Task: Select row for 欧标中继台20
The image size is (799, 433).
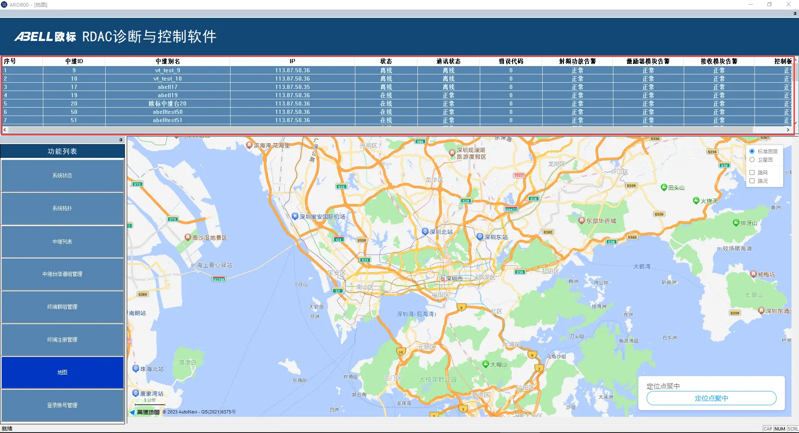Action: pyautogui.click(x=398, y=103)
